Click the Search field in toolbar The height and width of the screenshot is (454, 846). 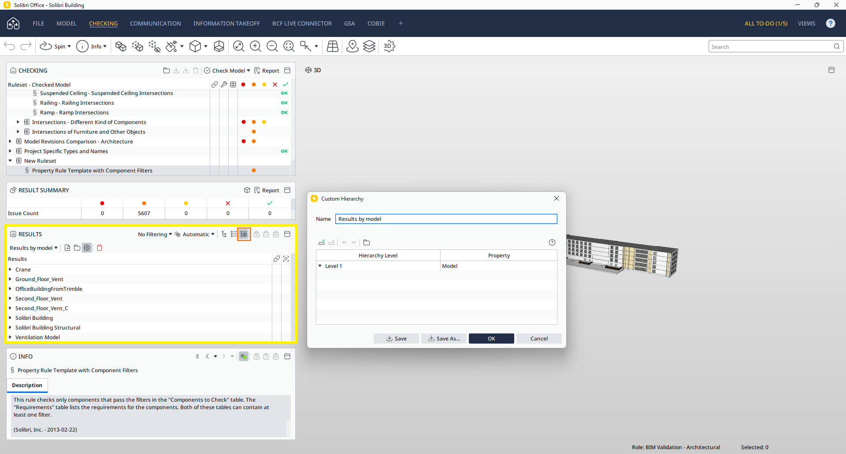(775, 47)
